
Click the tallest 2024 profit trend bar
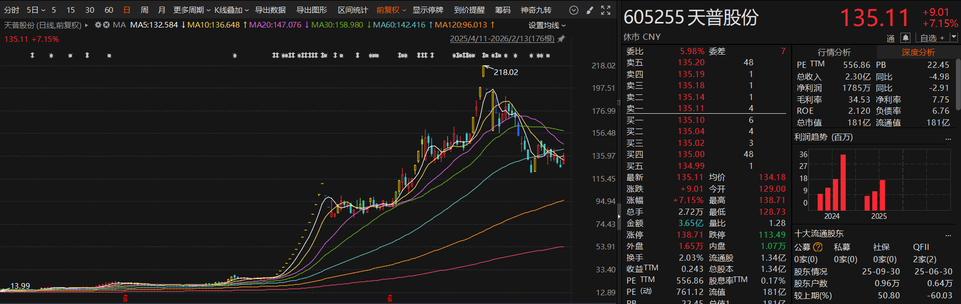coord(843,183)
